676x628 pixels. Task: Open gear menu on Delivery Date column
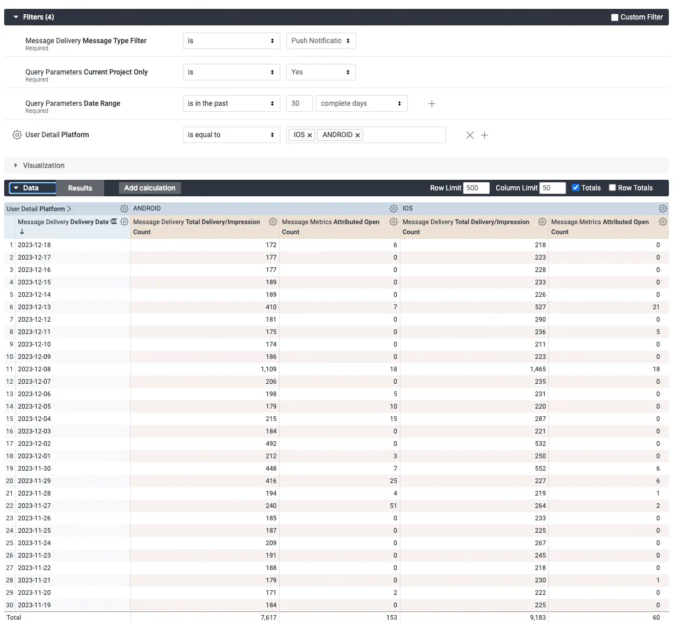[124, 222]
